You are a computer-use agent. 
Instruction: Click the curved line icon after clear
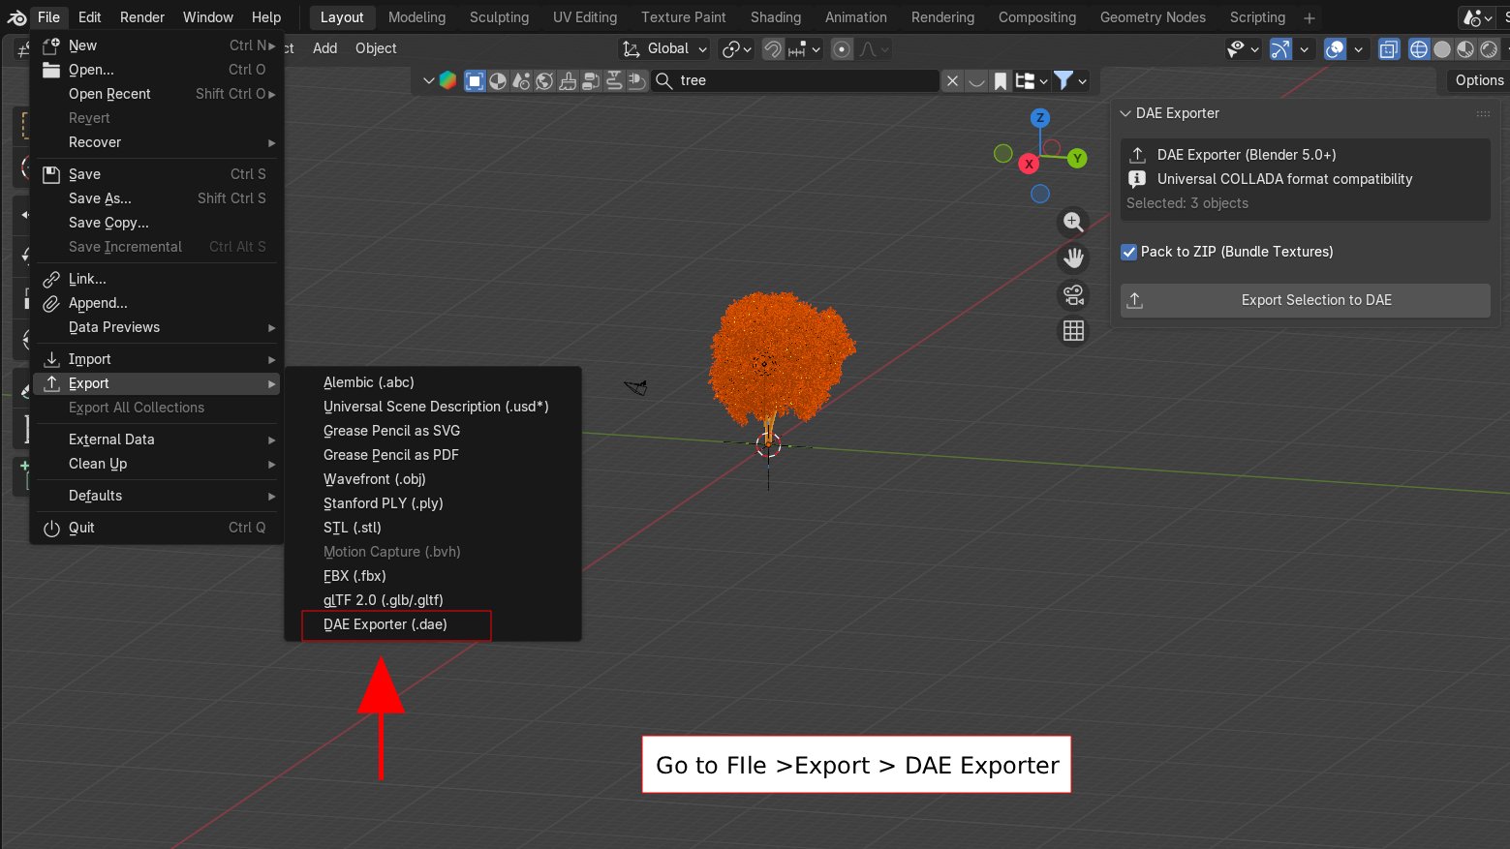976,80
